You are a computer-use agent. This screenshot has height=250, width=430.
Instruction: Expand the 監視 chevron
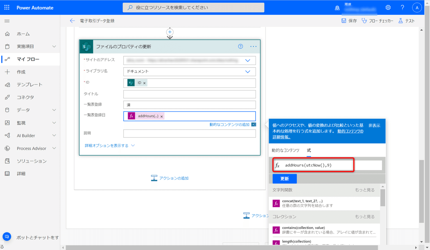(x=54, y=123)
